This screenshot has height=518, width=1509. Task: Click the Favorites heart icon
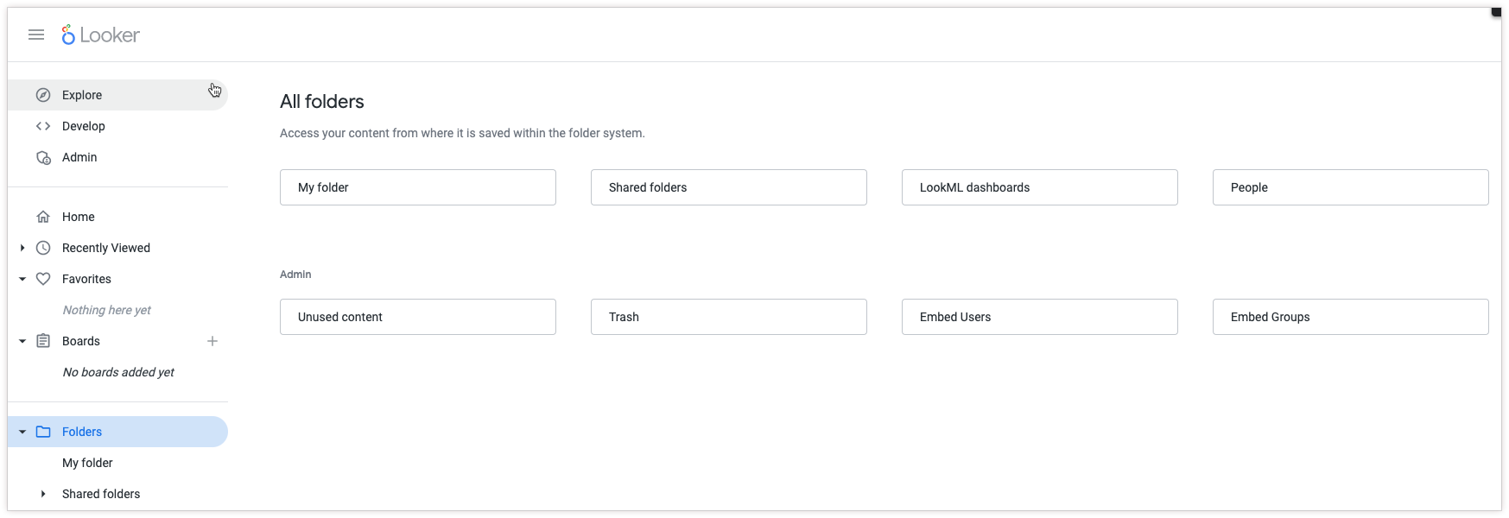click(x=43, y=279)
